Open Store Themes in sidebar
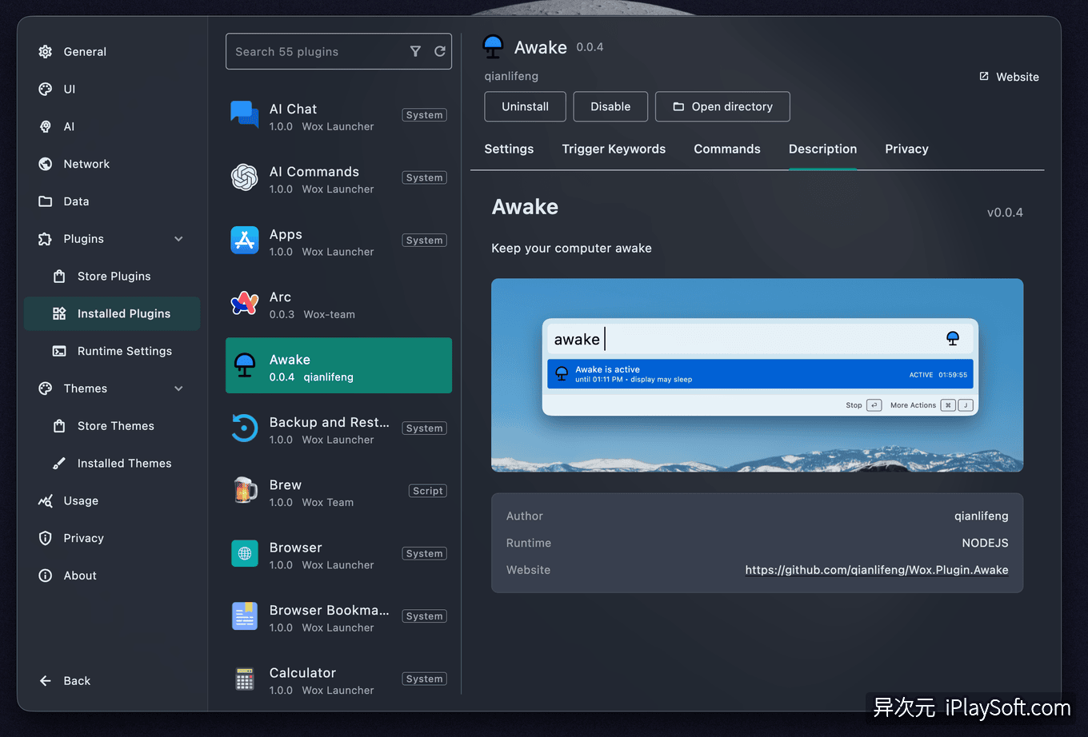 pos(112,426)
